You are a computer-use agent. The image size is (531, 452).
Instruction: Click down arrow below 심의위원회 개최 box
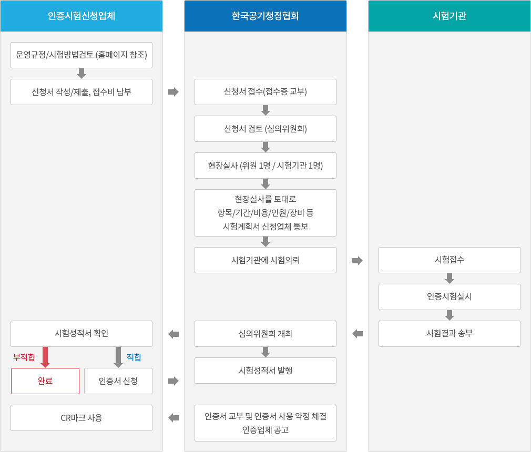pos(265,352)
